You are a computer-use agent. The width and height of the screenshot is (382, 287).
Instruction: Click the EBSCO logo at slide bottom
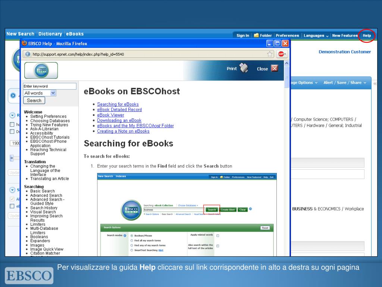pos(29,275)
